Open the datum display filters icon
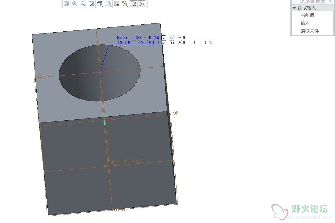 tap(125, 4)
